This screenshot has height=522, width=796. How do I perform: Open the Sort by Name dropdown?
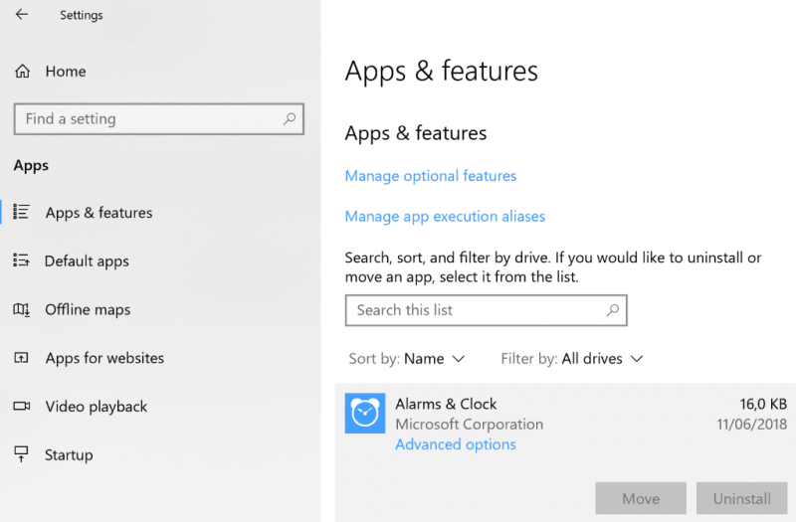(407, 359)
